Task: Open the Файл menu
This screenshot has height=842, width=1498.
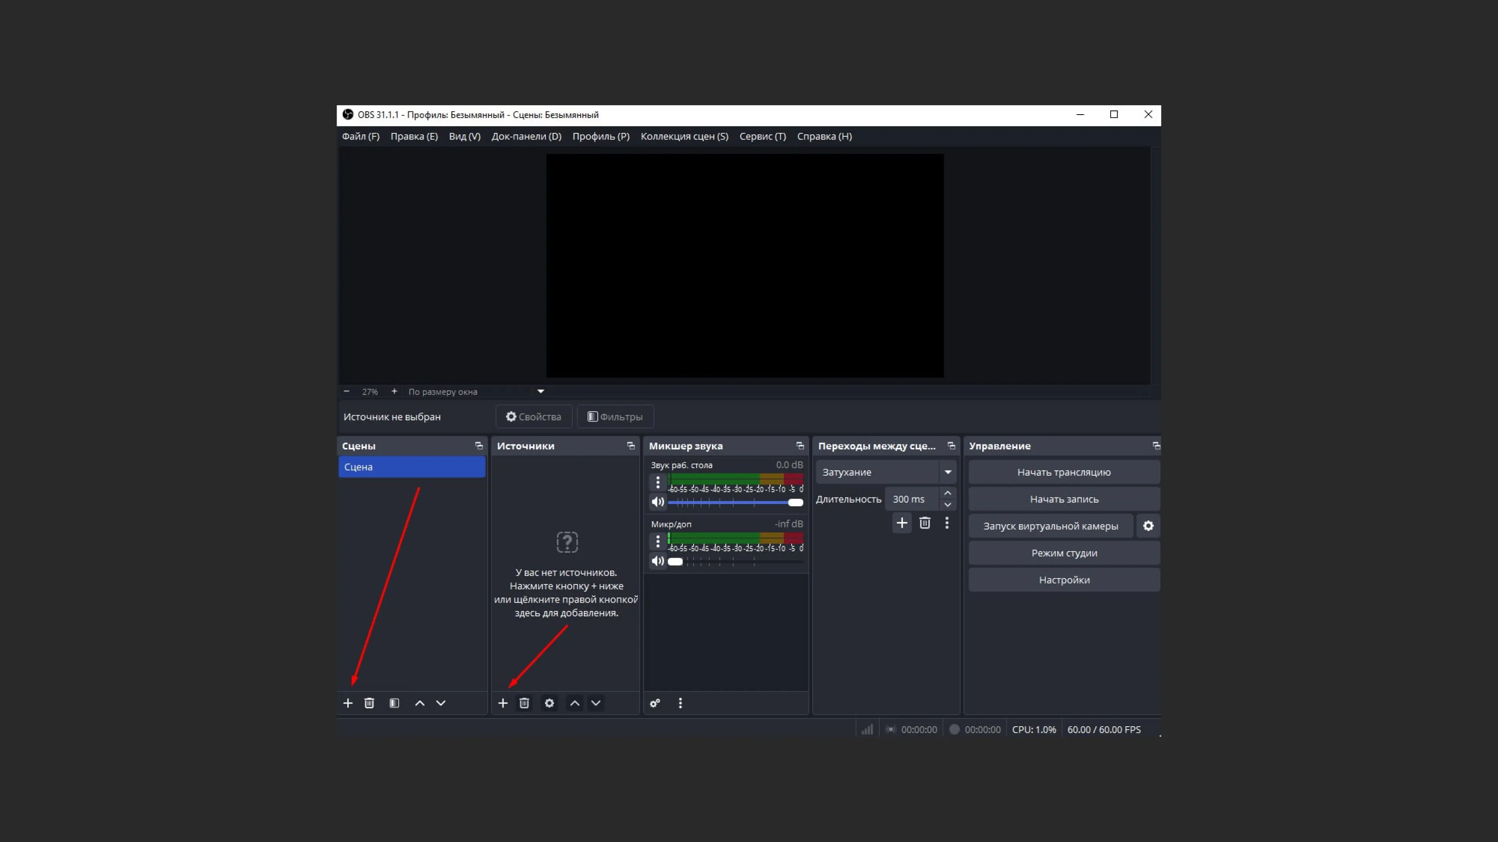Action: click(x=360, y=136)
